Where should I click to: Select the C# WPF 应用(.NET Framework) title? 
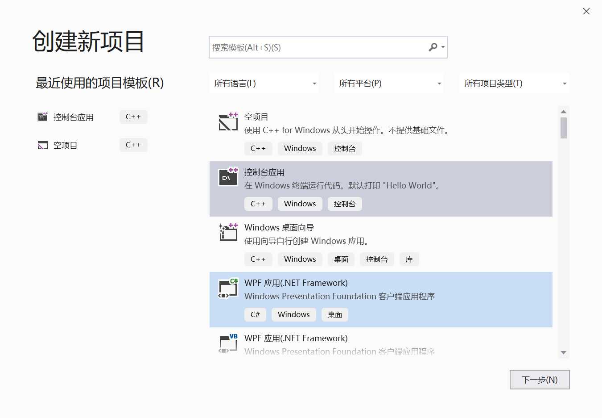click(x=296, y=283)
